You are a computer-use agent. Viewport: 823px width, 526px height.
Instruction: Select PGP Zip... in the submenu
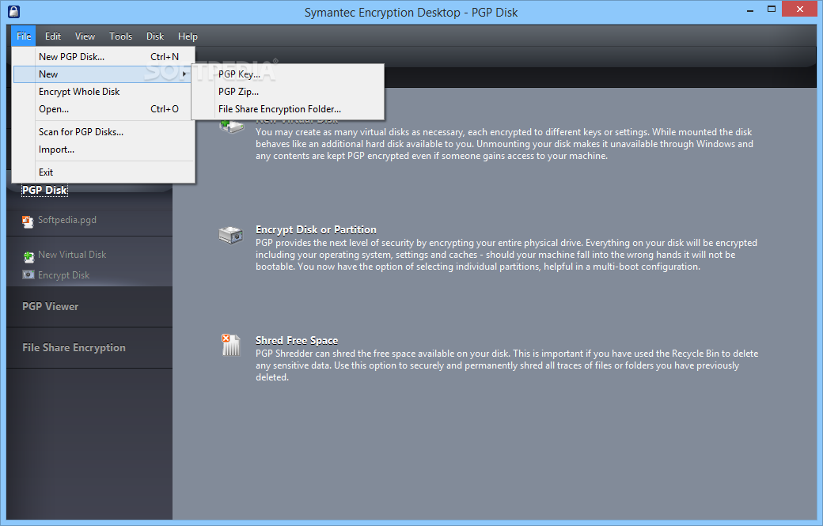coord(287,92)
